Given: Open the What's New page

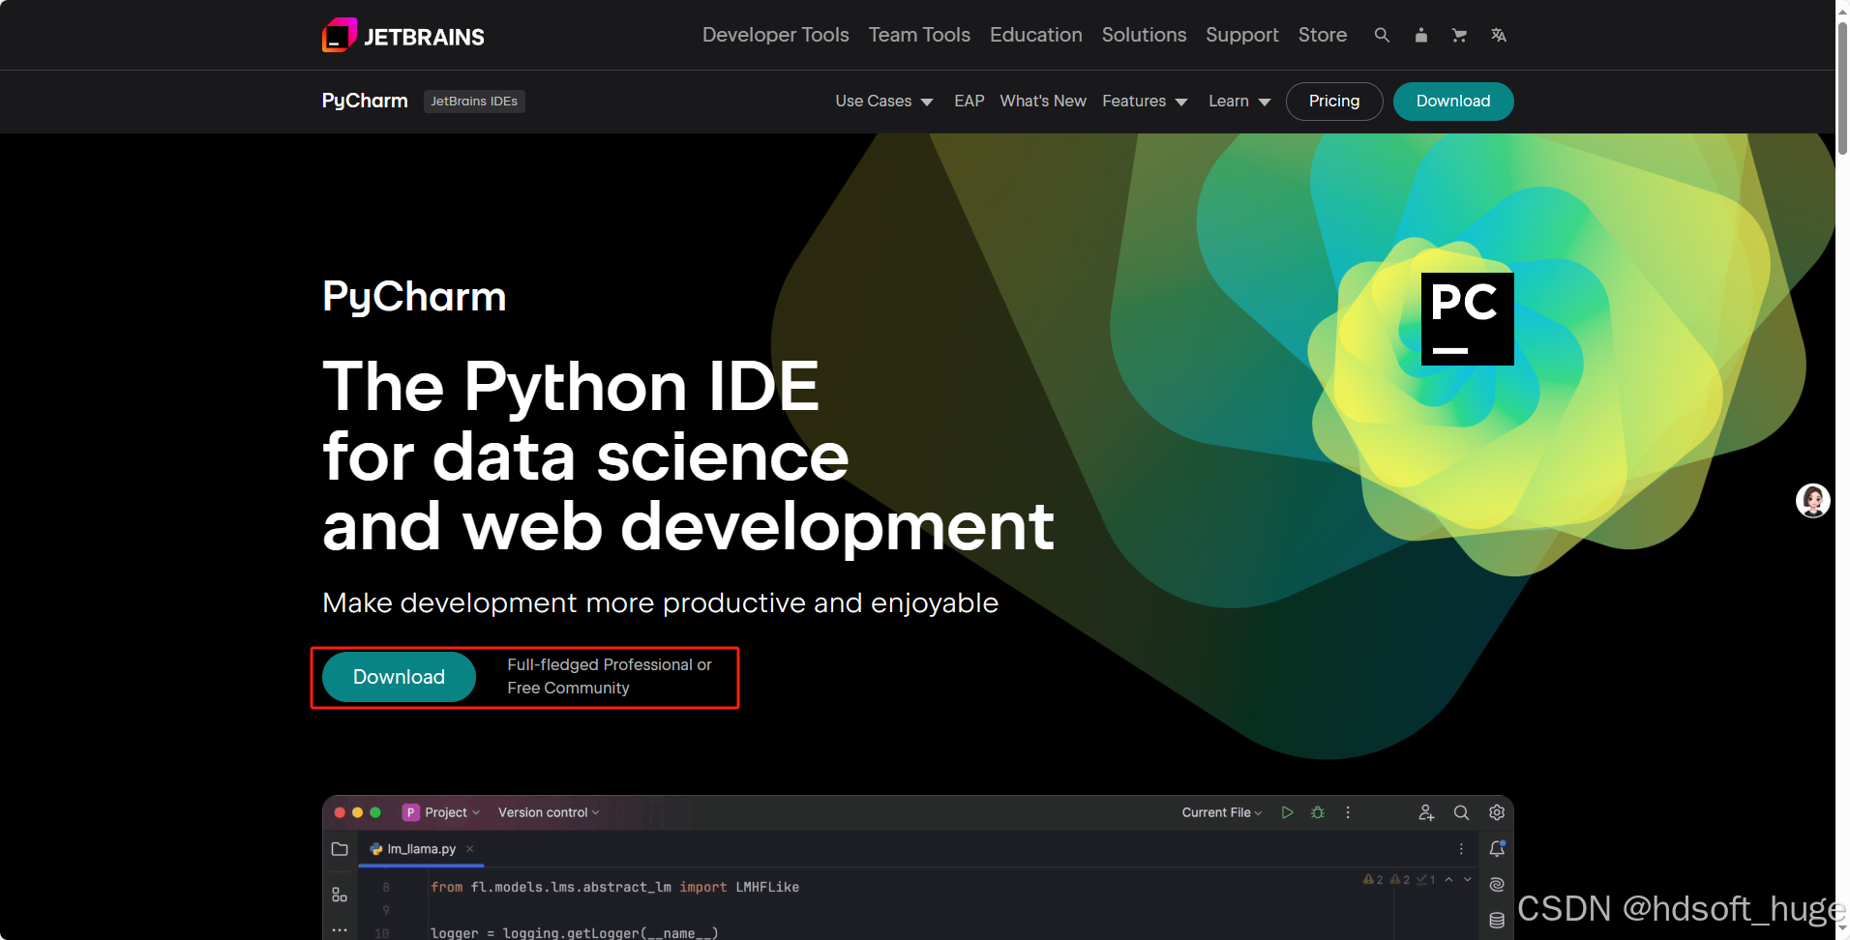Looking at the screenshot, I should (x=1042, y=101).
